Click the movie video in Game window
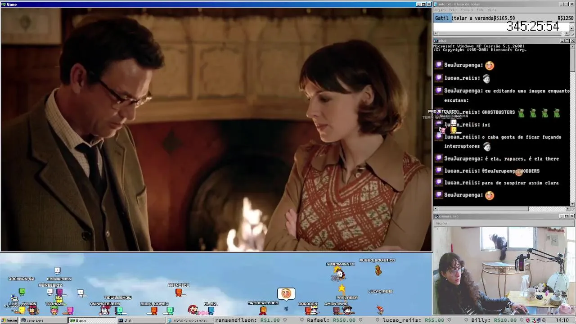 [216, 129]
